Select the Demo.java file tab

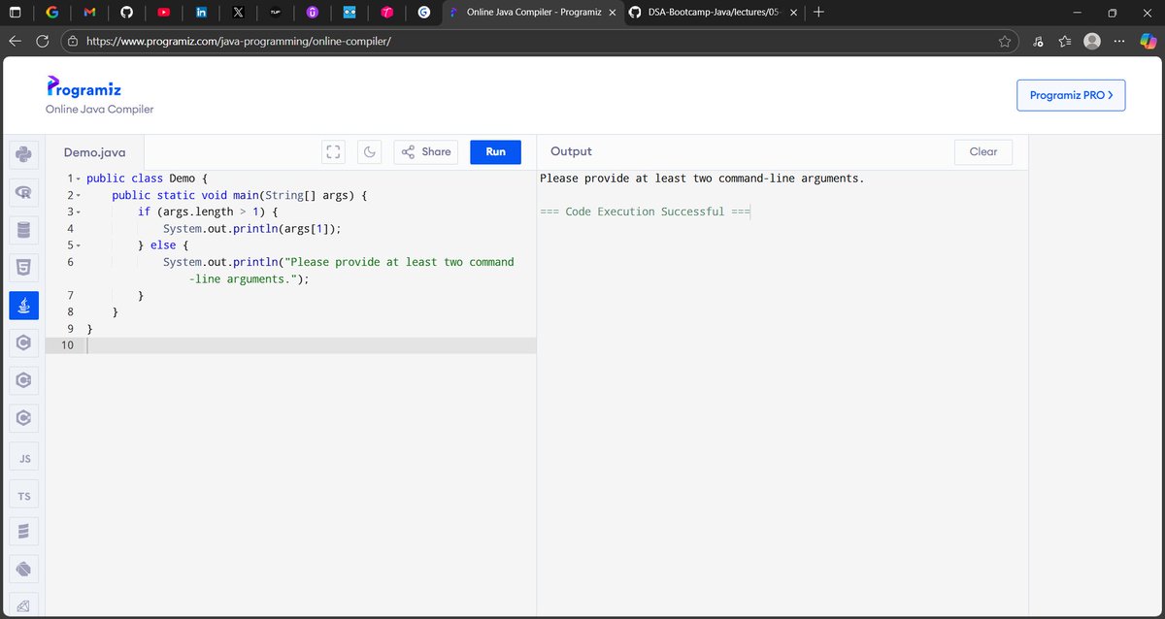94,151
